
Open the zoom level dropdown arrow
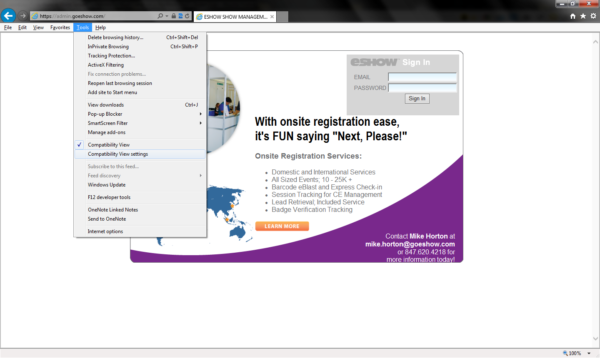(589, 353)
